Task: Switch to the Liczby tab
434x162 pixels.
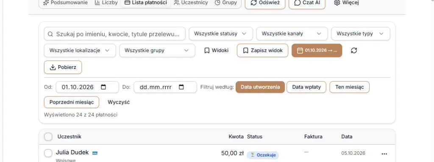Action: [106, 3]
